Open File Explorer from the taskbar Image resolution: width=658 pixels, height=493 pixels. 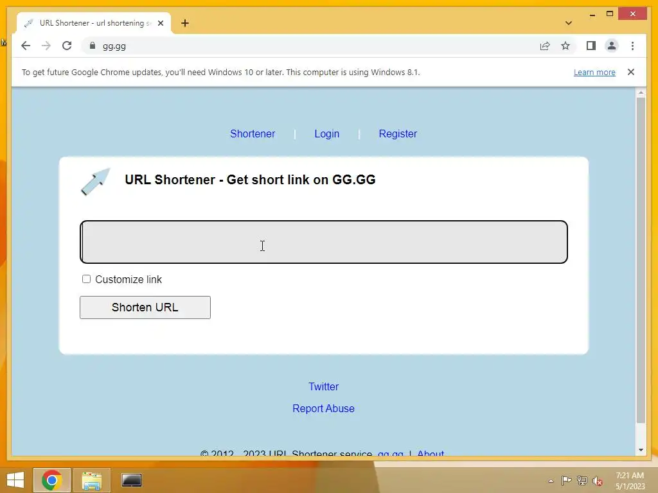92,480
